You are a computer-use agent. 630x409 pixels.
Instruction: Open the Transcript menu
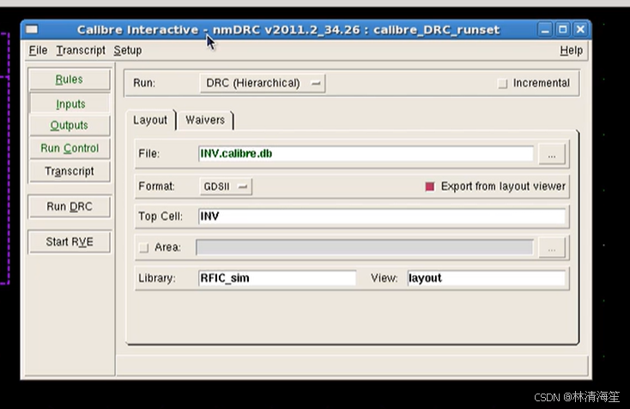(81, 51)
